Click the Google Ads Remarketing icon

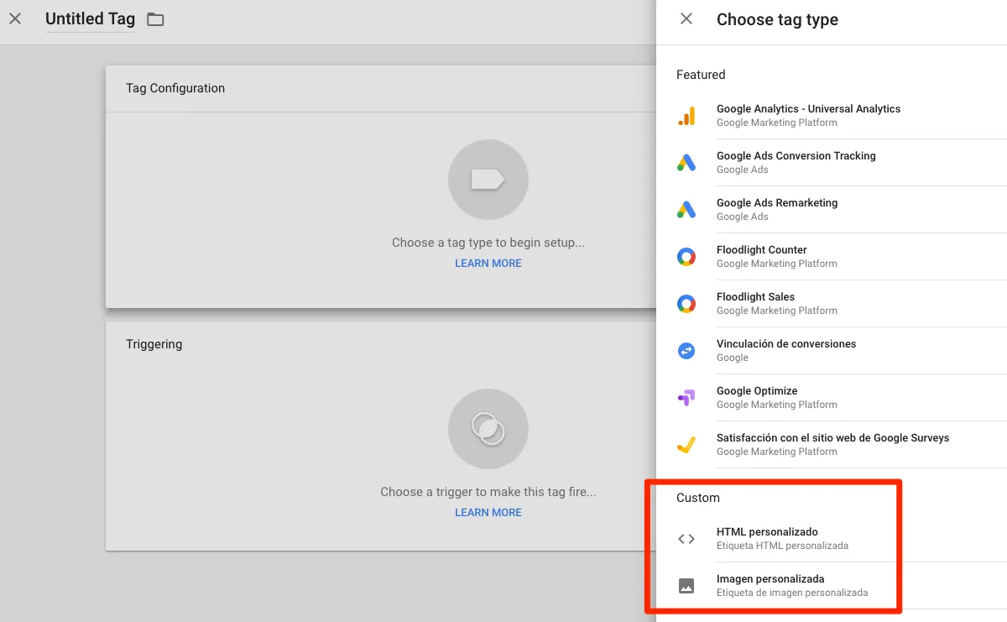[x=686, y=210]
